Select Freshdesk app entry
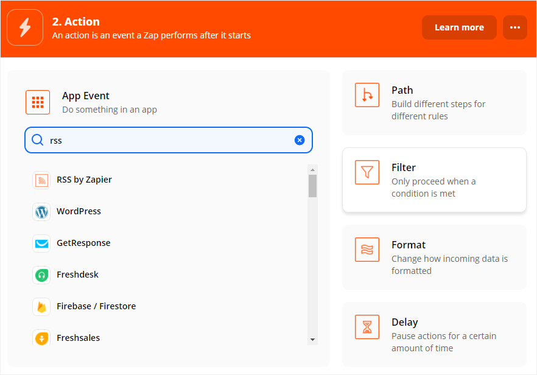This screenshot has height=375, width=537. click(77, 275)
